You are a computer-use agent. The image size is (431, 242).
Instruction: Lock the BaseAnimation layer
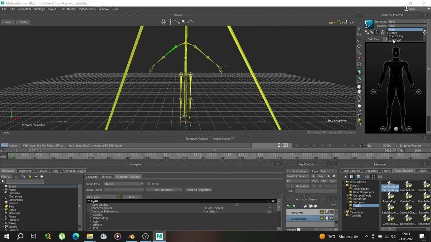pyautogui.click(x=322, y=218)
